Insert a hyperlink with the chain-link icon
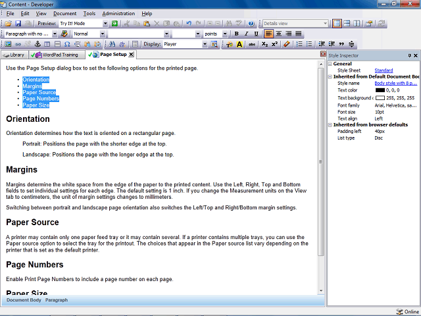The height and width of the screenshot is (316, 421). click(x=18, y=44)
